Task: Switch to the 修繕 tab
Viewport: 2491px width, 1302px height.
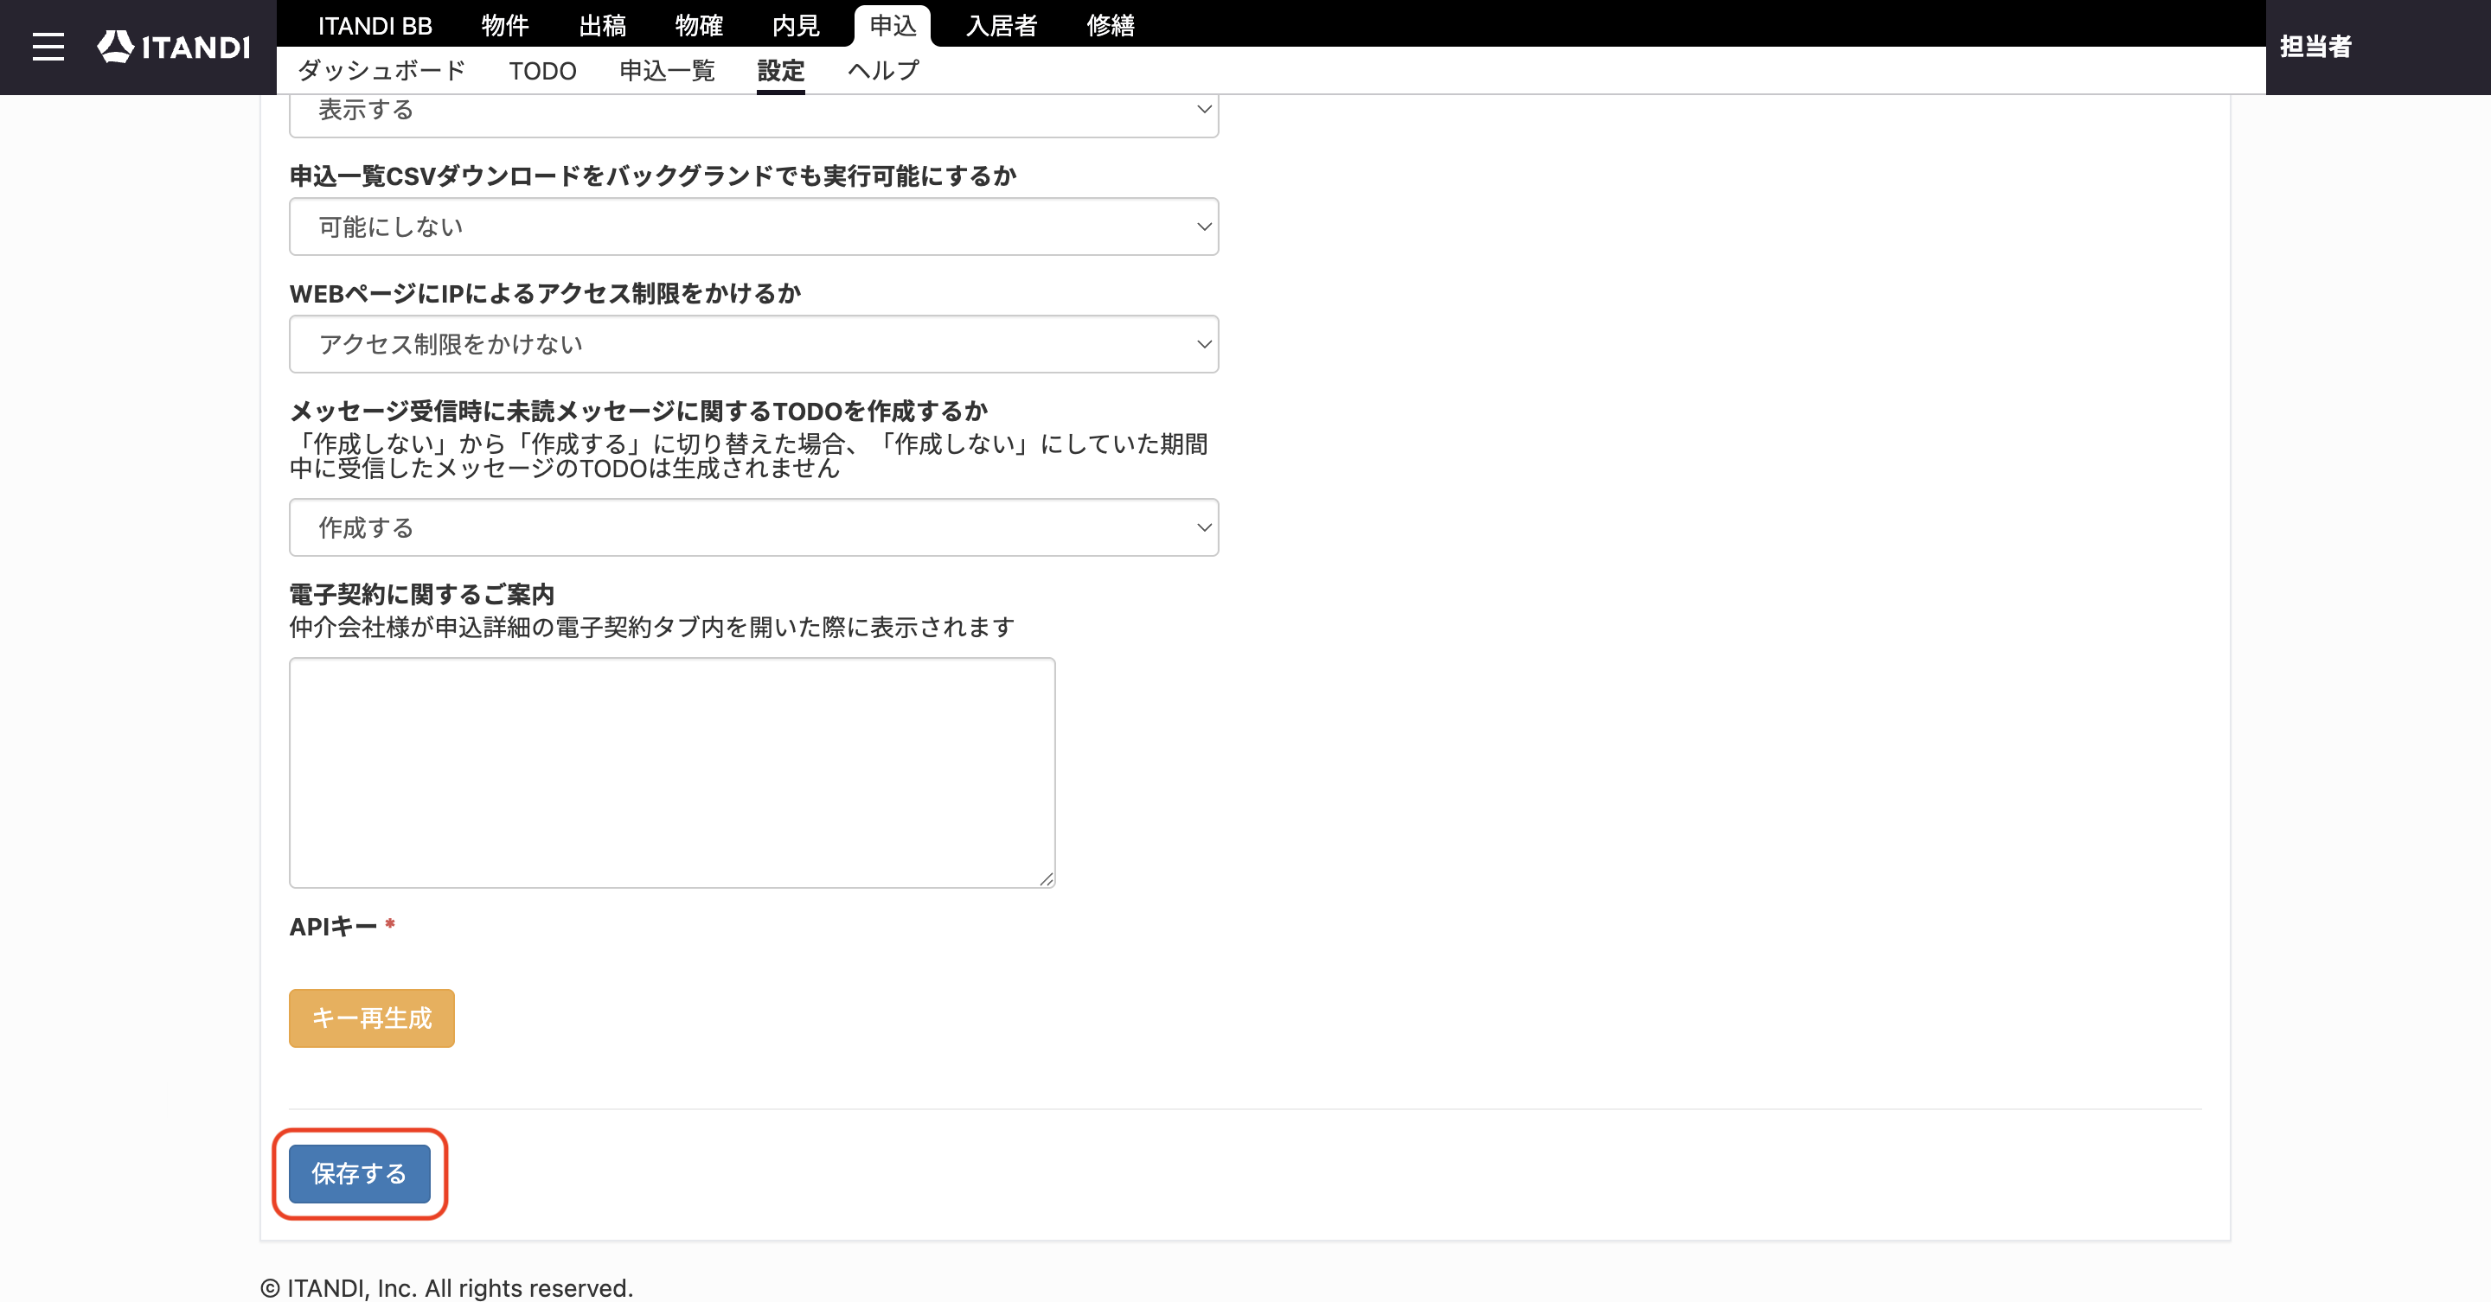Action: point(1110,25)
